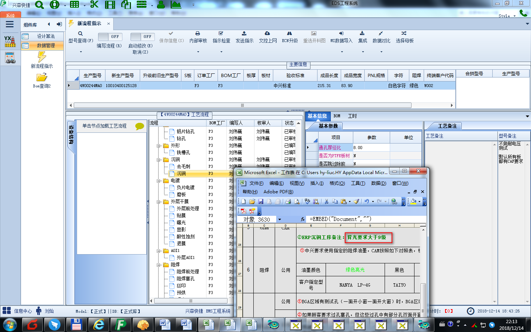Pin the 组件库 panel with arrow-box icon
Screen dimensions: 531x332
(x=59, y=24)
